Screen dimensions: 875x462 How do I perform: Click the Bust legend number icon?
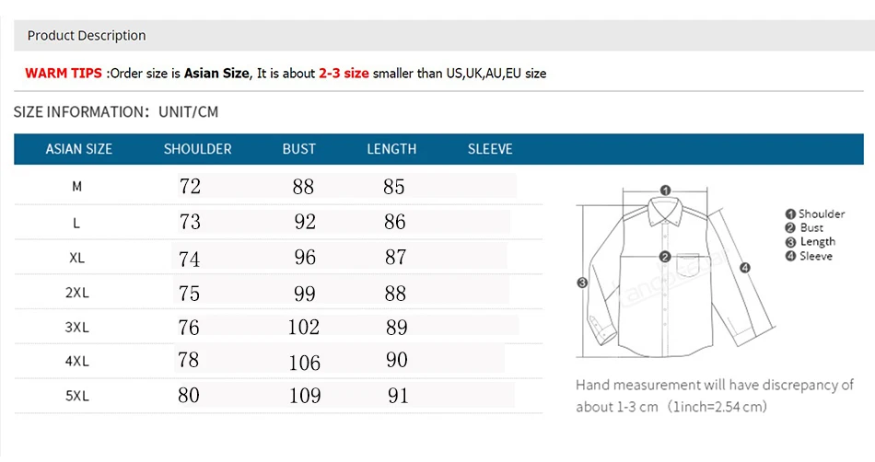coord(790,228)
